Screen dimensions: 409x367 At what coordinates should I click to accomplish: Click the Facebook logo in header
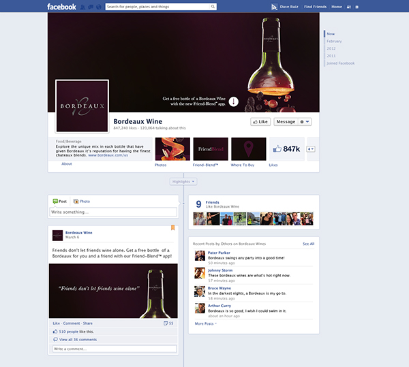(61, 7)
